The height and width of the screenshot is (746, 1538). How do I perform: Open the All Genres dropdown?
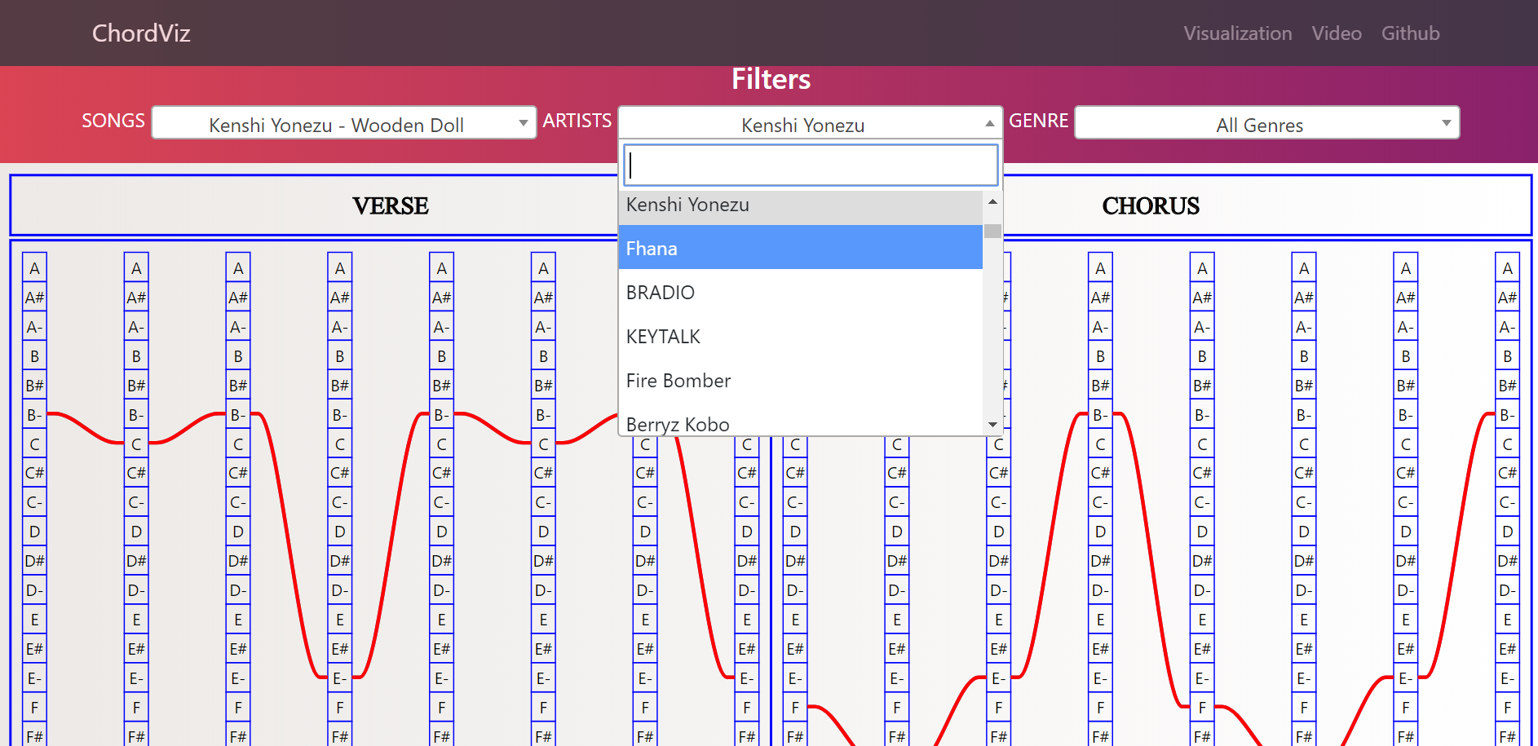pyautogui.click(x=1266, y=123)
